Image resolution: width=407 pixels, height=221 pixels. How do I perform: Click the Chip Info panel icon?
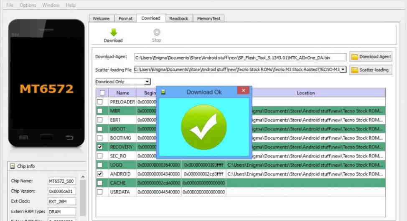pyautogui.click(x=13, y=166)
